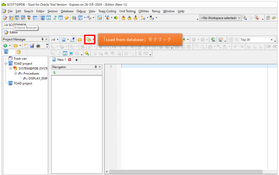279x175 pixels.
Task: Add a new editor tab with plus button
Action: 77,60
